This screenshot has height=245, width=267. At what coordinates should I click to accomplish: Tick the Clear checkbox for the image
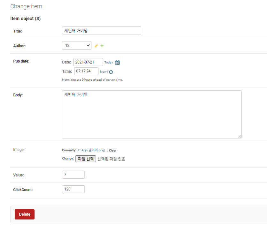(106, 150)
